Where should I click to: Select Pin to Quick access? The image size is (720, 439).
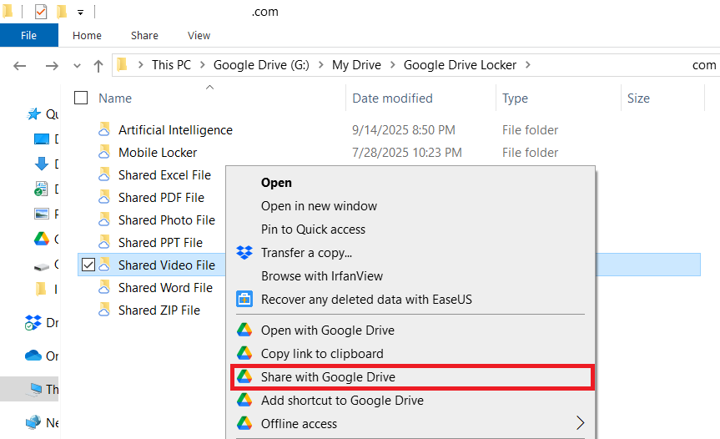coord(313,230)
